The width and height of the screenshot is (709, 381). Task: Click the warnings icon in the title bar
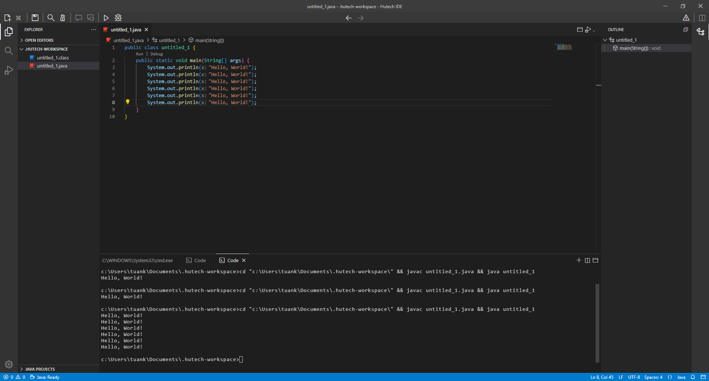coord(686,17)
